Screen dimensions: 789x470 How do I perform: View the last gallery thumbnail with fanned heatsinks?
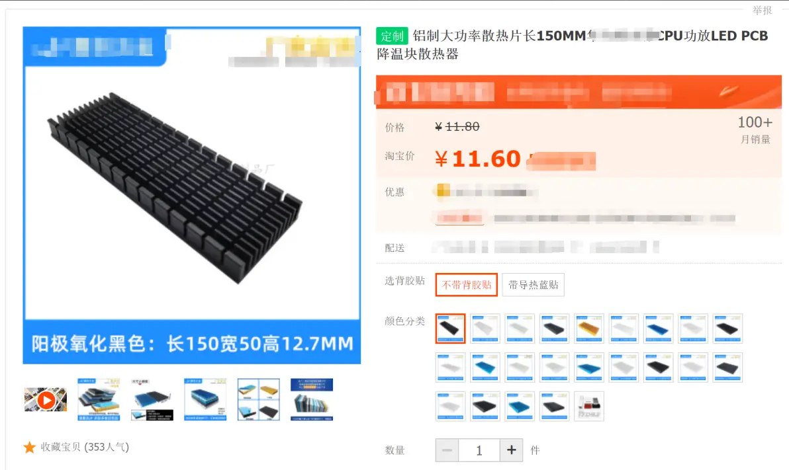312,400
